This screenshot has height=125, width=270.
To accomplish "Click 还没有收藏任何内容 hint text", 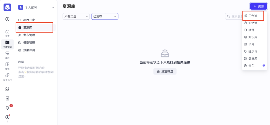I will coord(31,68).
